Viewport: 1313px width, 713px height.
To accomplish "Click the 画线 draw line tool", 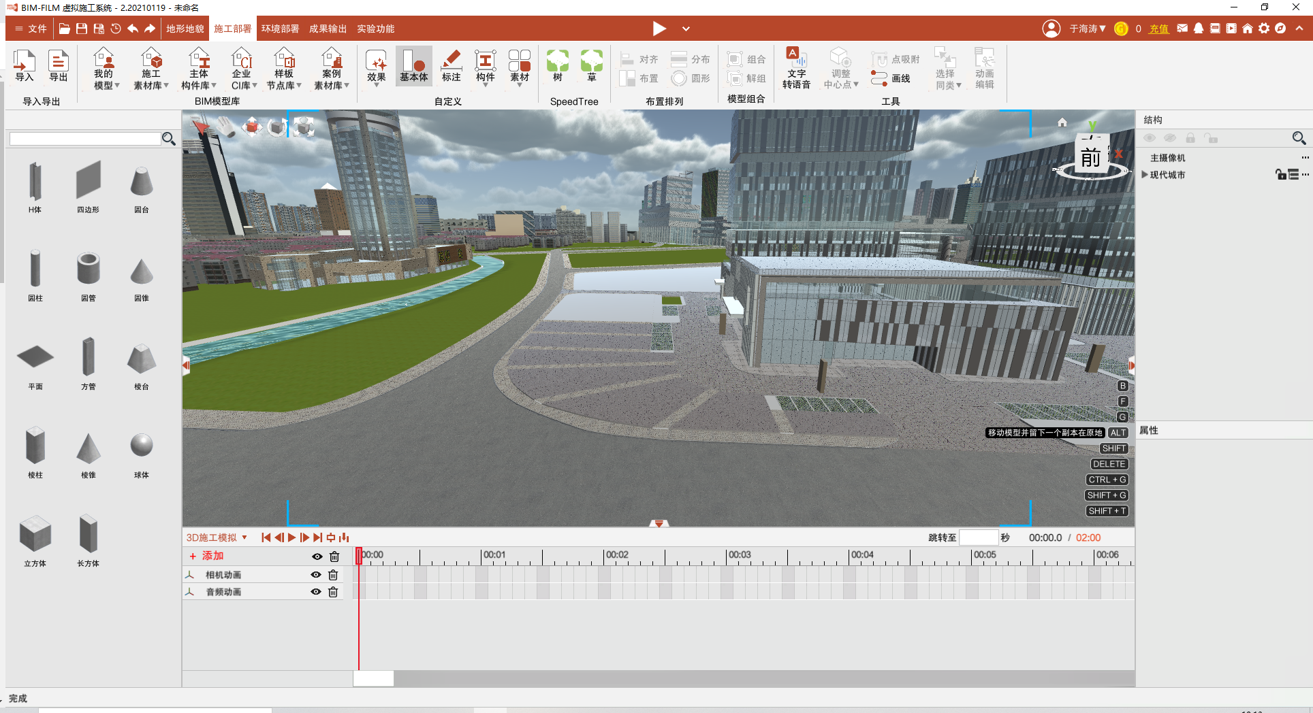I will point(891,78).
